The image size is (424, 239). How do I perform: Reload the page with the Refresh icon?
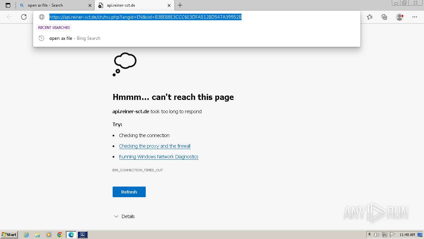tap(24, 17)
